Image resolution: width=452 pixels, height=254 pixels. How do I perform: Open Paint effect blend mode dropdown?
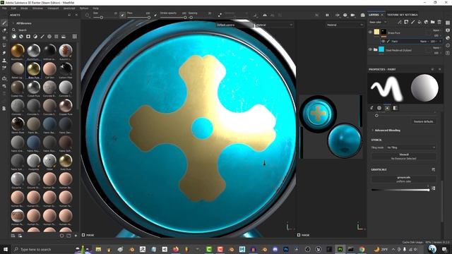coord(424,42)
